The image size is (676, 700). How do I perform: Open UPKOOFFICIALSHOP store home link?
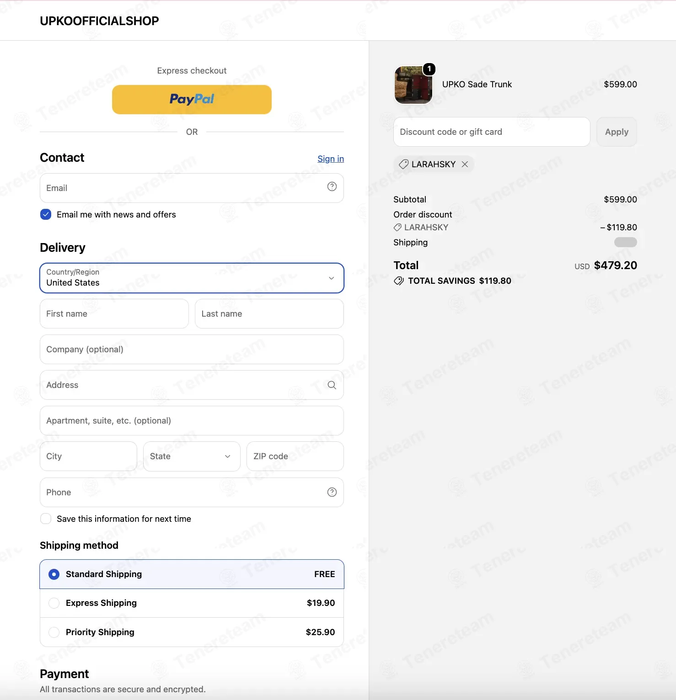99,21
